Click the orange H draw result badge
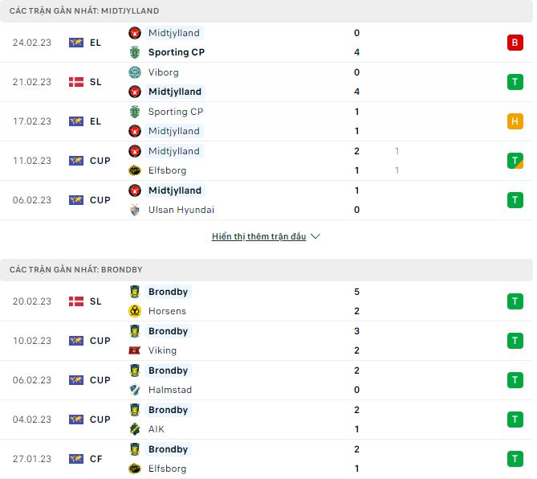This screenshot has width=537, height=479. (515, 121)
